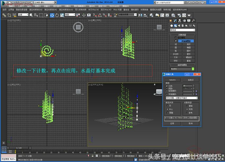Enable the 间距 checkbox in 间隔工具 dialog

166,88
